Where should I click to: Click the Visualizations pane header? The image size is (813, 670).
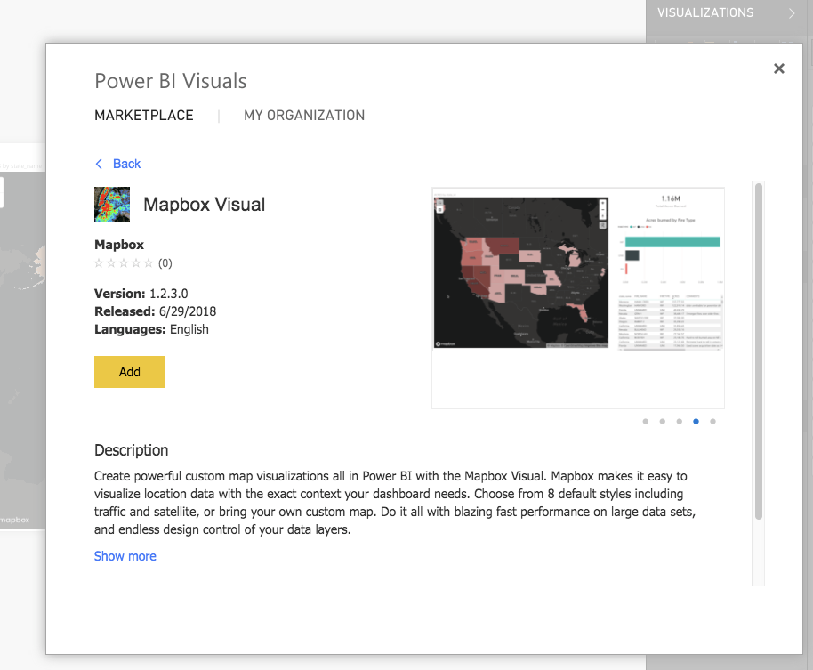click(x=705, y=13)
